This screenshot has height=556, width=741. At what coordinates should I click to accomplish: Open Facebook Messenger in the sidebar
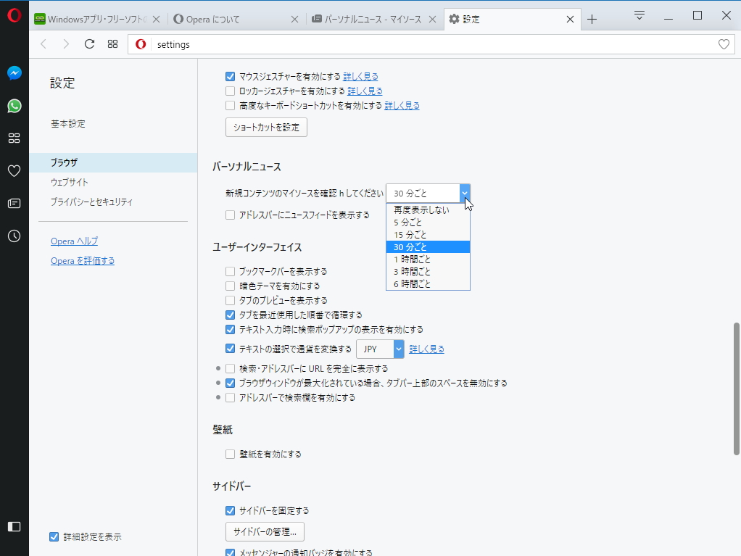(15, 72)
